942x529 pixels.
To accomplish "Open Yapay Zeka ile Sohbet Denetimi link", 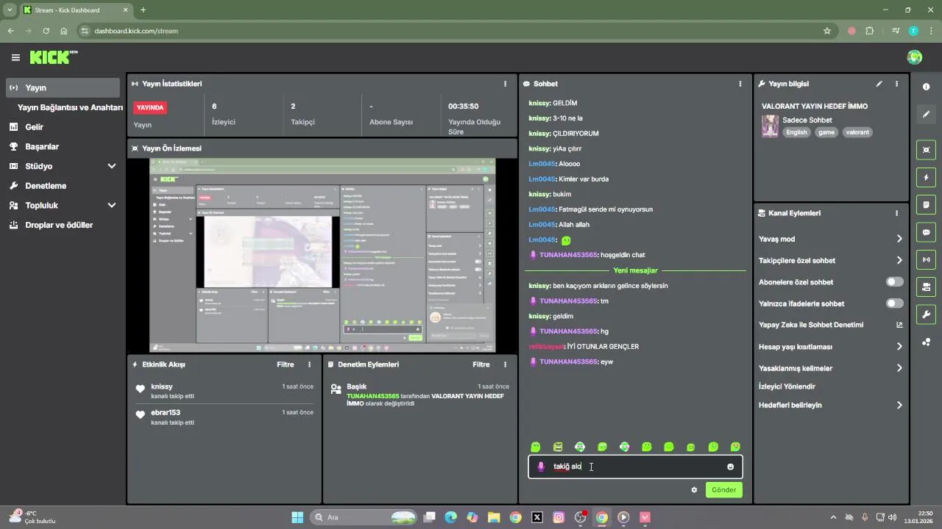I will coord(830,325).
